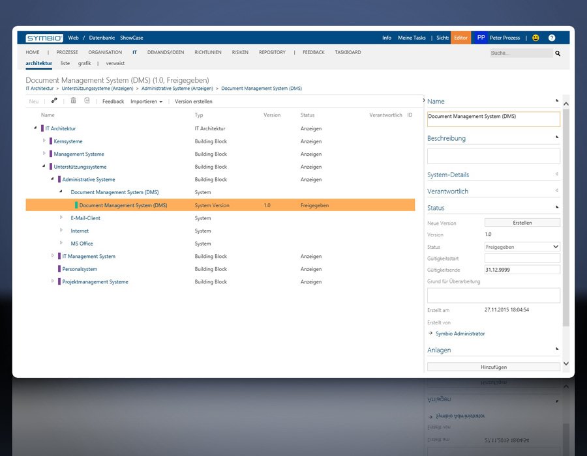Open the RISIKEN menu
587x456 pixels.
point(240,52)
